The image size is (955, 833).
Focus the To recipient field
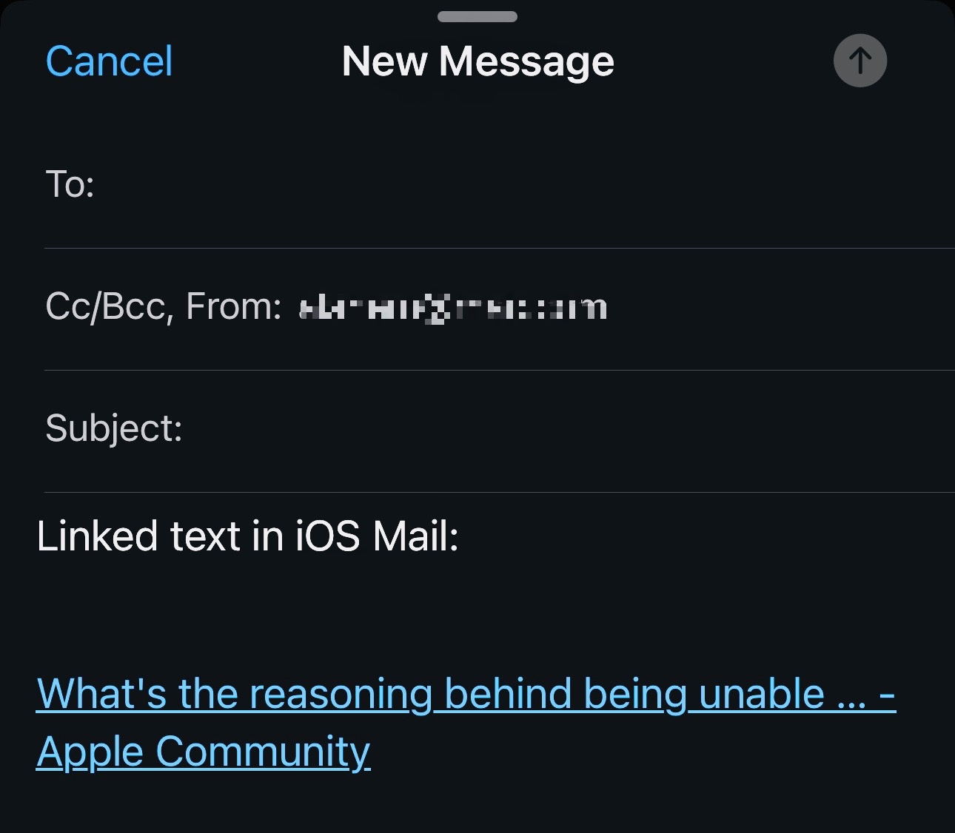click(518, 185)
